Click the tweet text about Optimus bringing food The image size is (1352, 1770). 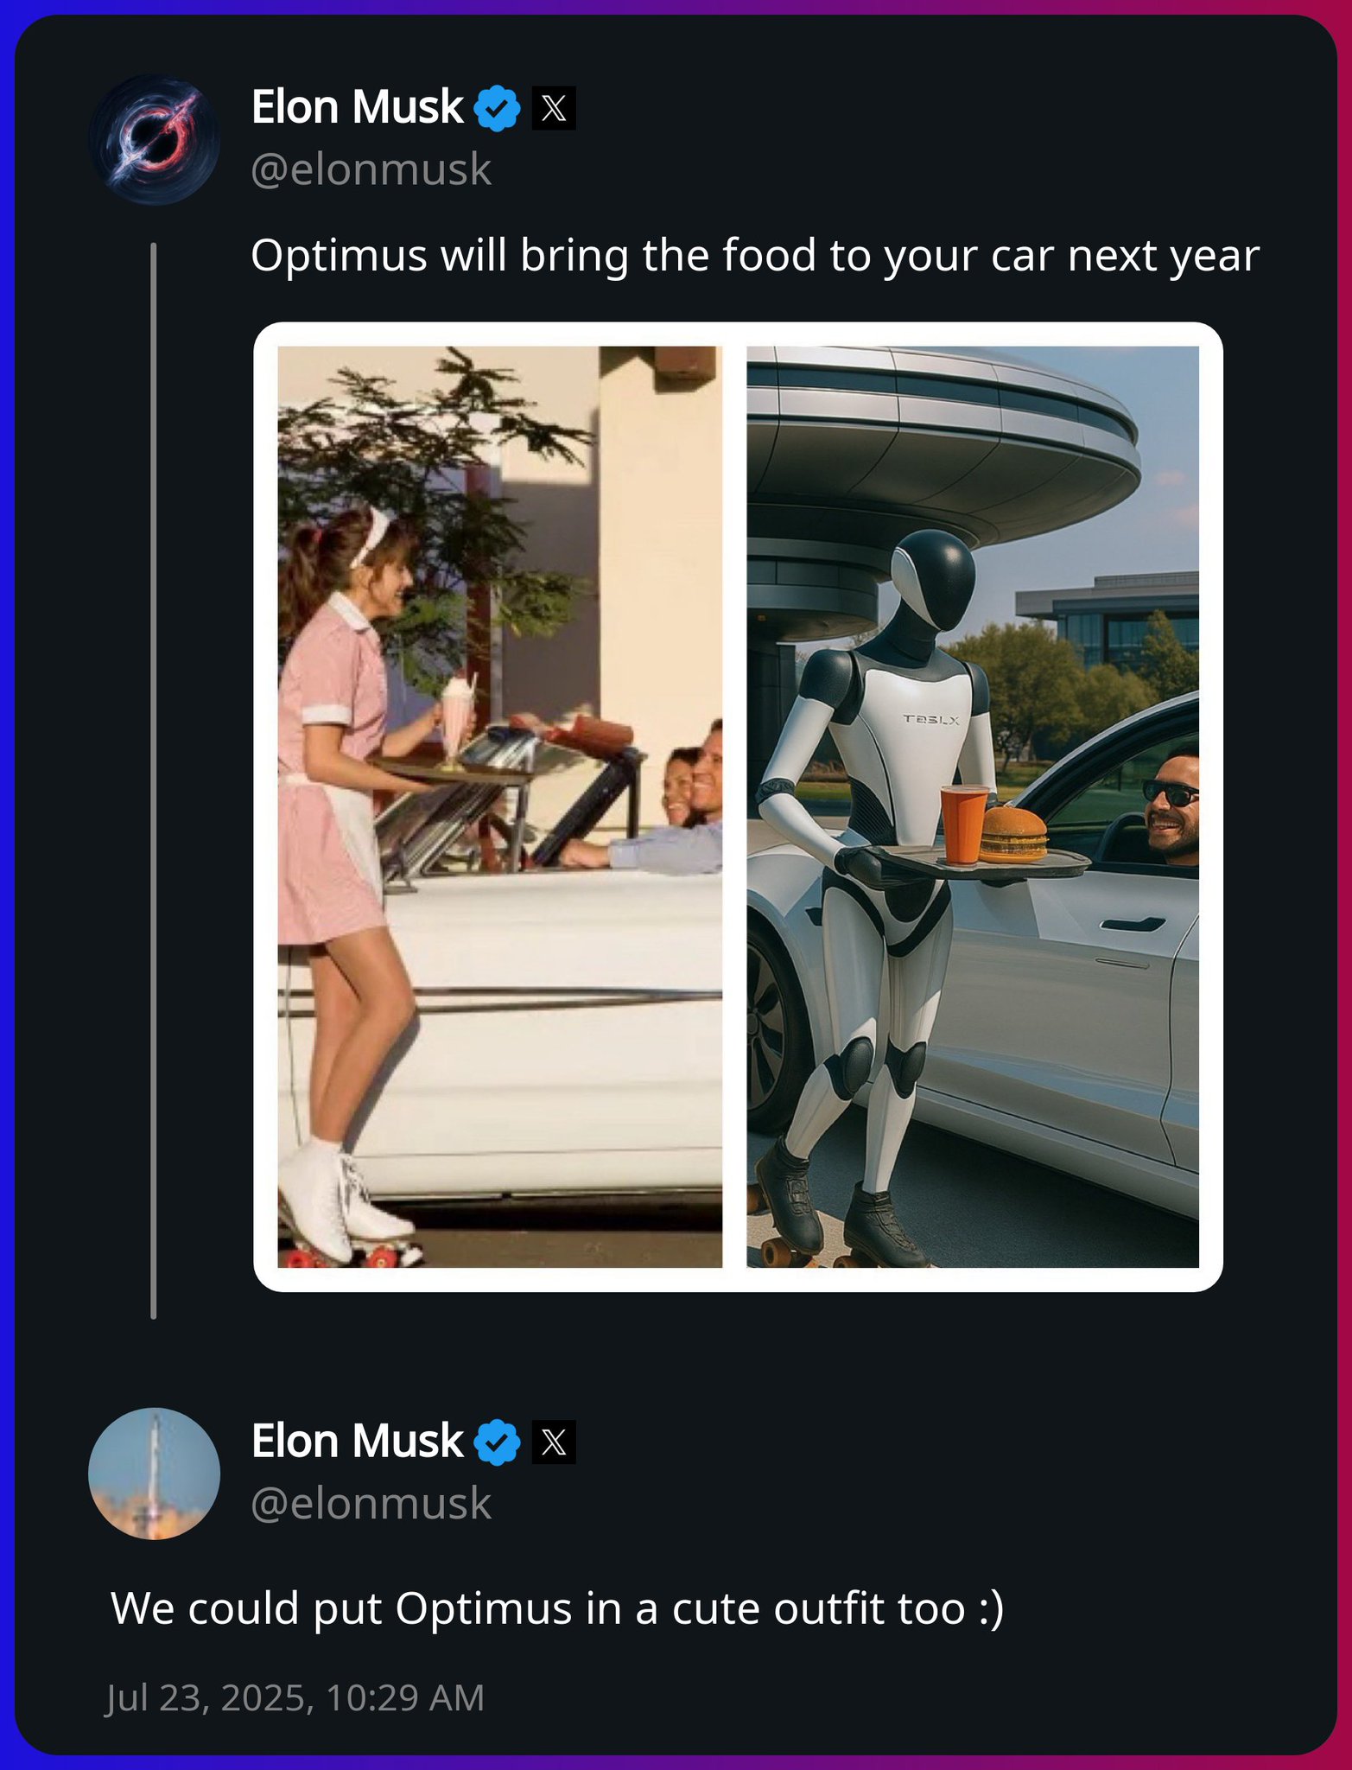(x=754, y=256)
